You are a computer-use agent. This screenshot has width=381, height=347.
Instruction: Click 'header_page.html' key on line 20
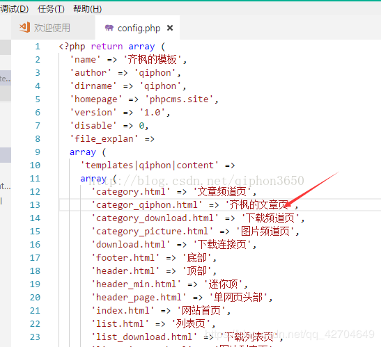[139, 297]
